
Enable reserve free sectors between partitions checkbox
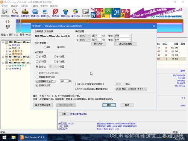point(76,84)
